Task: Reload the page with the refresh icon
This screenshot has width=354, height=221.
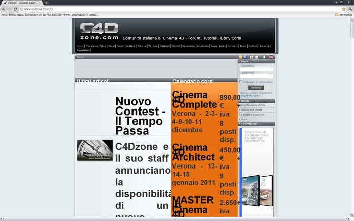Action: pos(15,9)
